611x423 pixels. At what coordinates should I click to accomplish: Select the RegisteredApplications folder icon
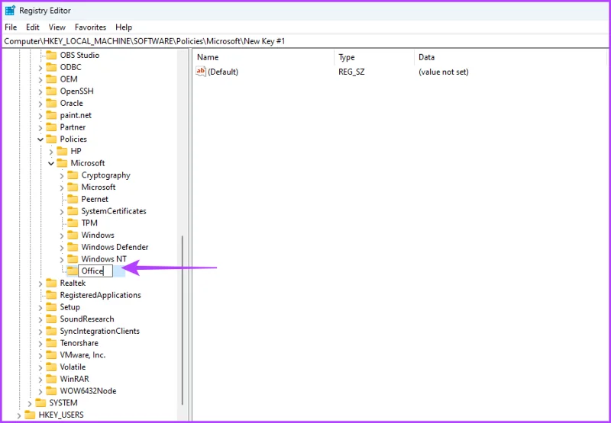51,295
